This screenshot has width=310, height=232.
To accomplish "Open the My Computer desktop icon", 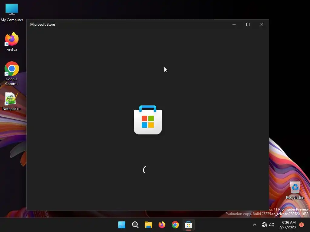I will point(12,12).
